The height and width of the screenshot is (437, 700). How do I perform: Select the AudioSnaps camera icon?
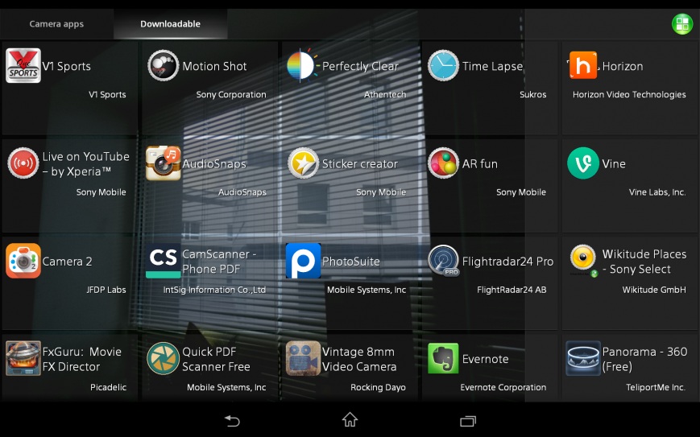[164, 163]
